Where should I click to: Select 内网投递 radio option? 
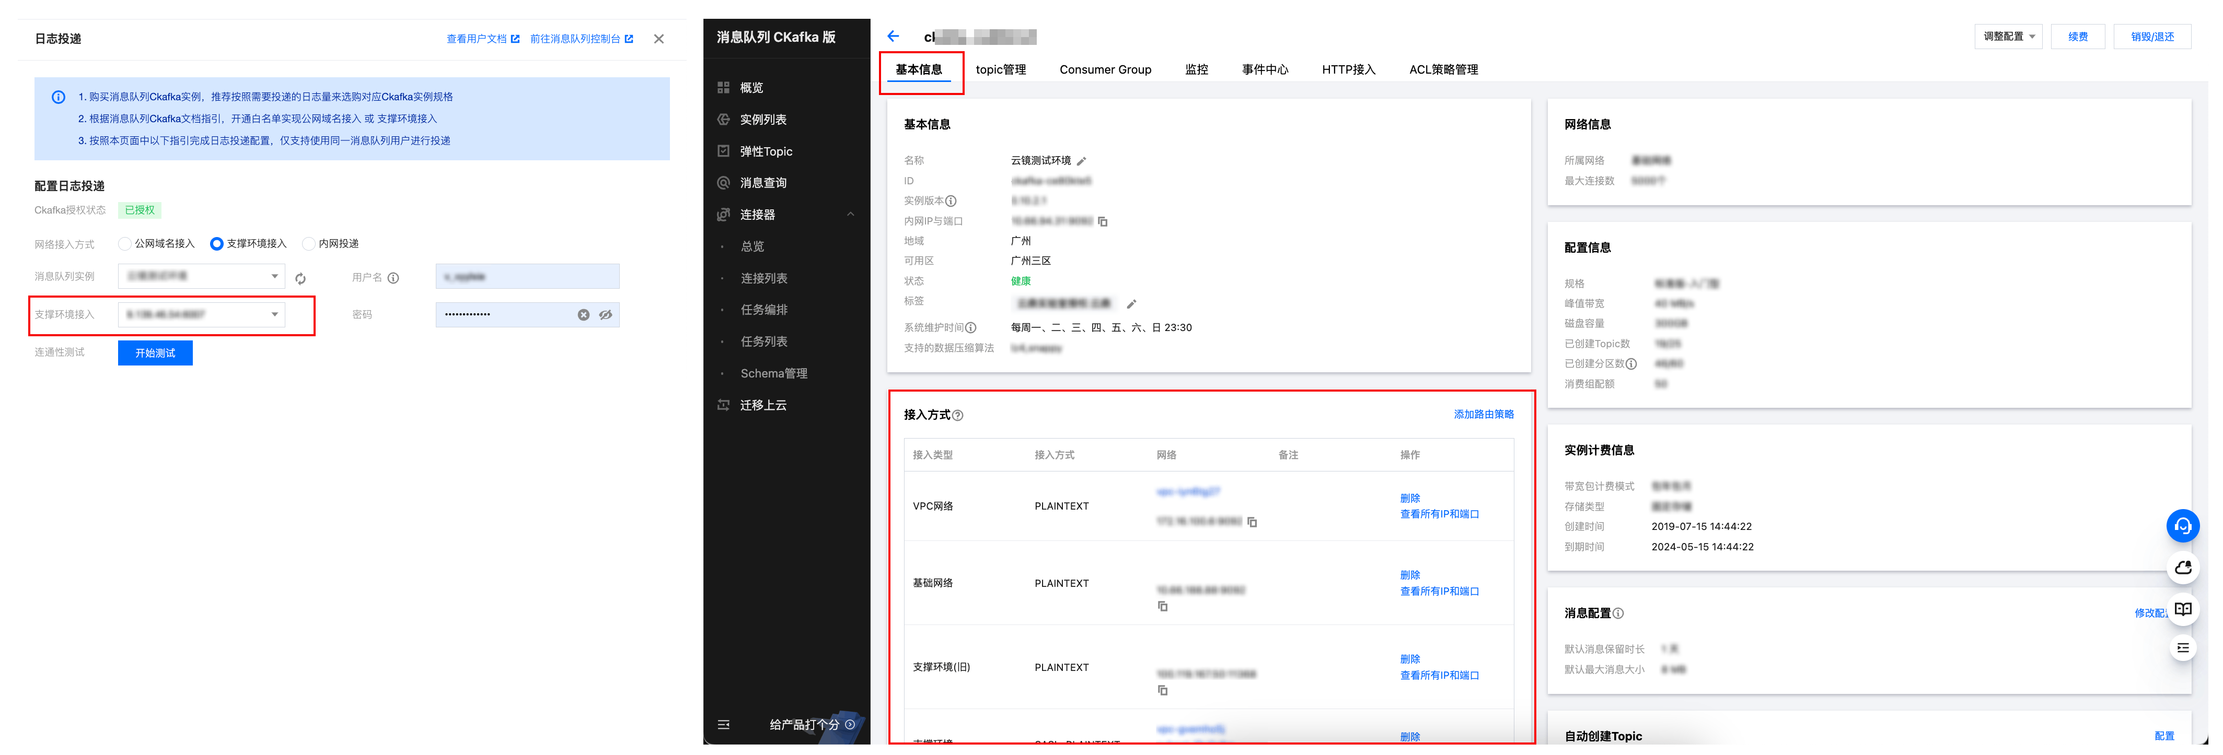click(x=308, y=244)
